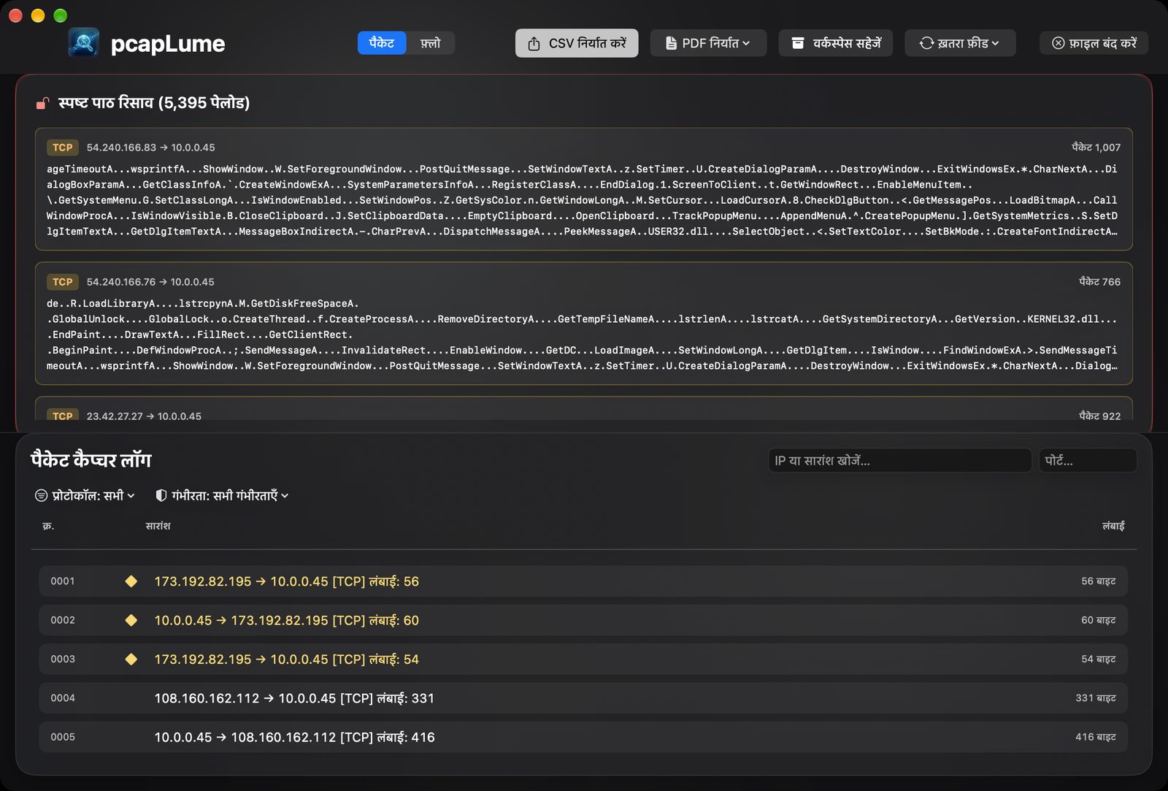Image resolution: width=1168 pixels, height=791 pixels.
Task: Expand the ख़तरा फ़ीड dropdown
Action: pos(960,43)
